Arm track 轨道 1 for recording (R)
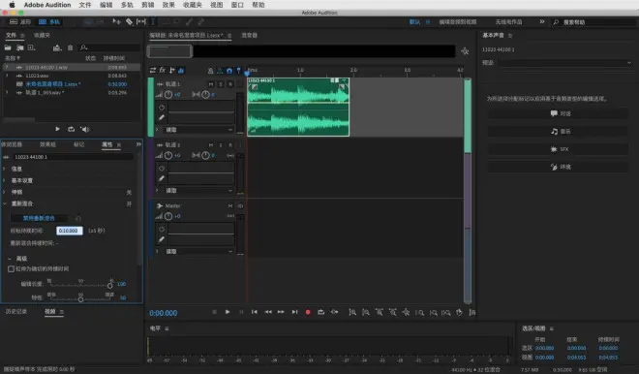Image resolution: width=639 pixels, height=374 pixels. pyautogui.click(x=230, y=84)
